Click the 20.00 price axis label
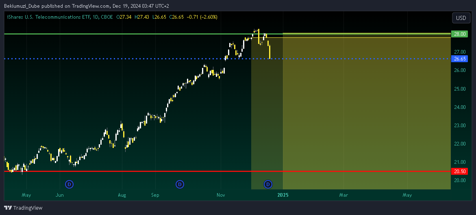Viewport: 476px width, 215px height. [x=460, y=180]
